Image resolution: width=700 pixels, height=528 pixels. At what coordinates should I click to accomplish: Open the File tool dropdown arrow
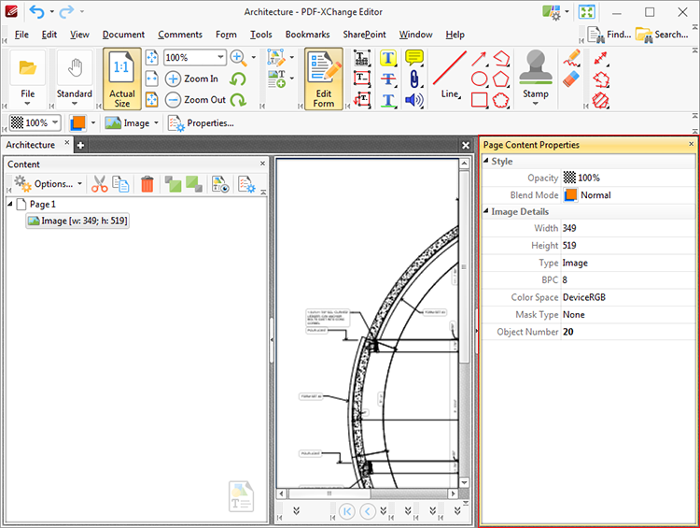(x=28, y=104)
